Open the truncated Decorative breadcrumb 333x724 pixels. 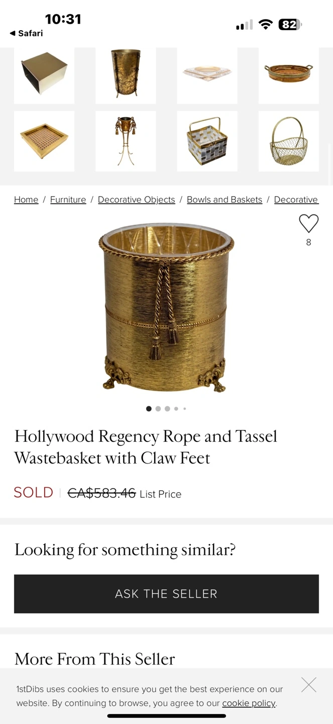[x=296, y=200]
